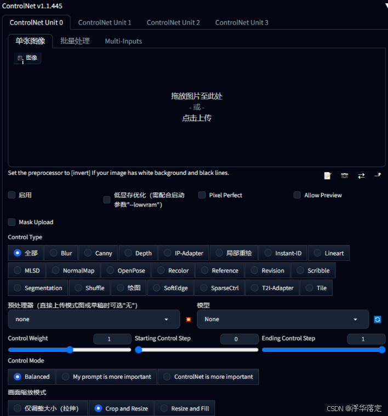Select 局部重绘 inpaint control type
Image resolution: width=388 pixels, height=416 pixels.
(233, 253)
